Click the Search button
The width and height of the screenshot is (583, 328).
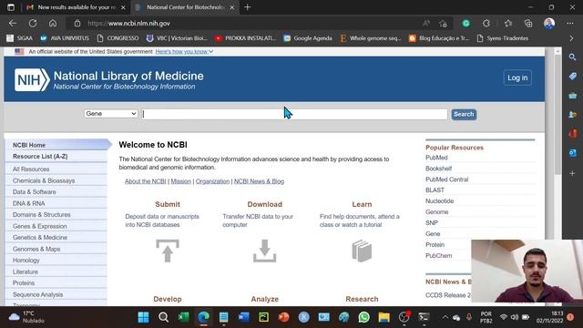pyautogui.click(x=464, y=114)
